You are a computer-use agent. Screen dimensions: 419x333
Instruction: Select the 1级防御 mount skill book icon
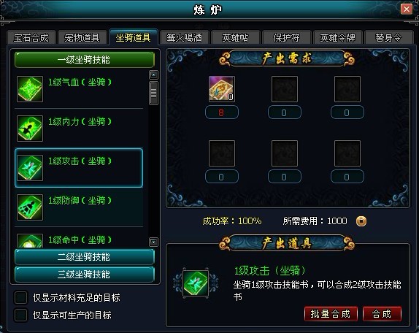click(30, 207)
